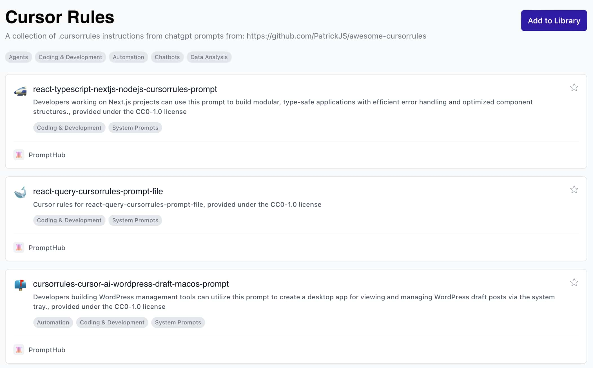Open react-typescript-nextjs-cursorrules-prompt
Image resolution: width=593 pixels, height=368 pixels.
(x=125, y=89)
